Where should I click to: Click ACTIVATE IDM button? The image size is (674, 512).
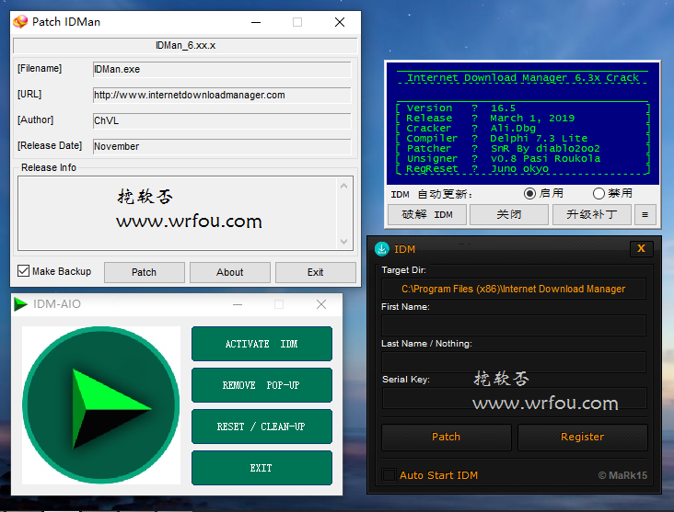point(261,344)
